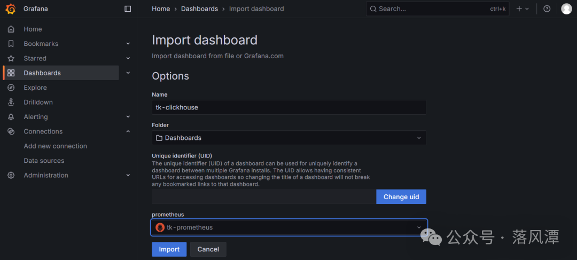577x260 pixels.
Task: Click the folder icon in Folder field
Action: point(159,138)
